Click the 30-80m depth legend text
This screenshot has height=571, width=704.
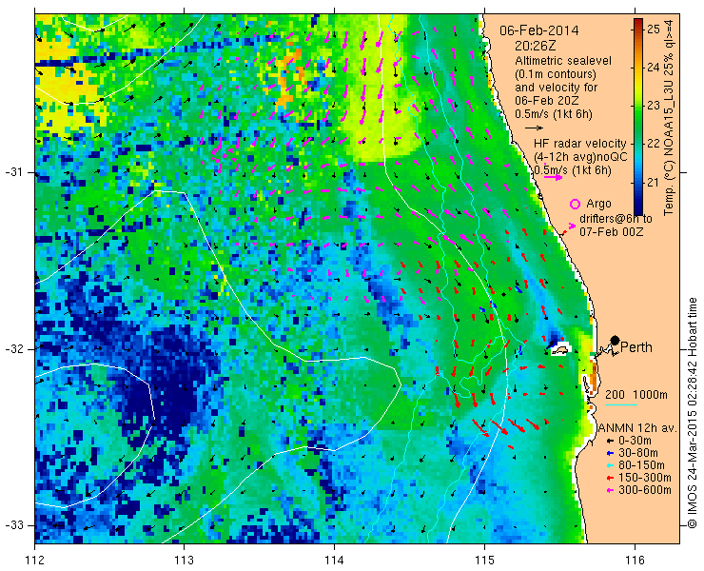pyautogui.click(x=638, y=453)
